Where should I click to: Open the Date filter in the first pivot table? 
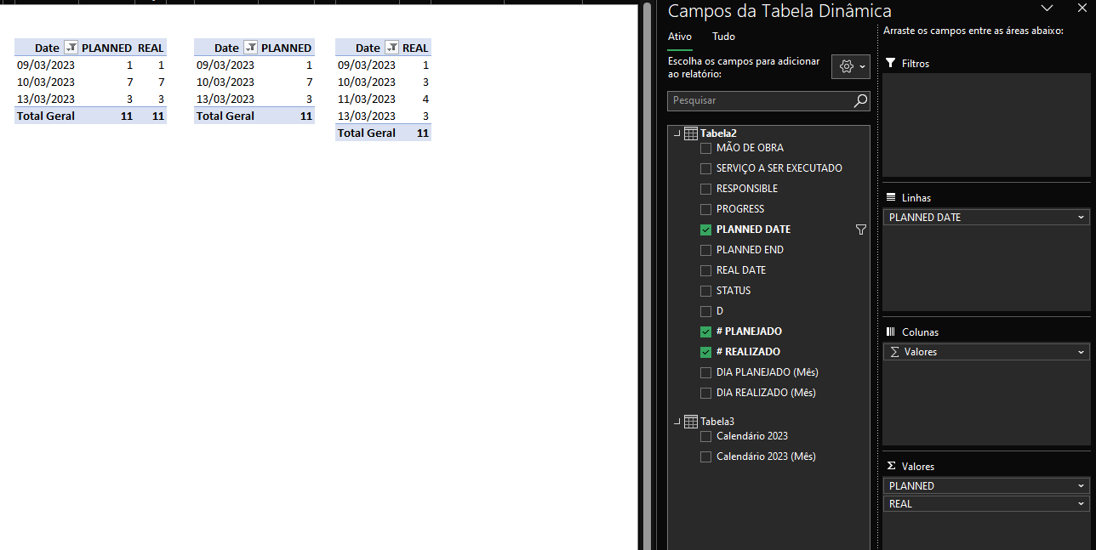coord(71,48)
